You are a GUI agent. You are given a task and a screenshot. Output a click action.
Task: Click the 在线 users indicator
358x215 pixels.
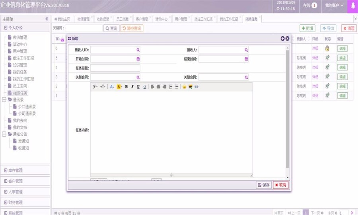(310, 6)
